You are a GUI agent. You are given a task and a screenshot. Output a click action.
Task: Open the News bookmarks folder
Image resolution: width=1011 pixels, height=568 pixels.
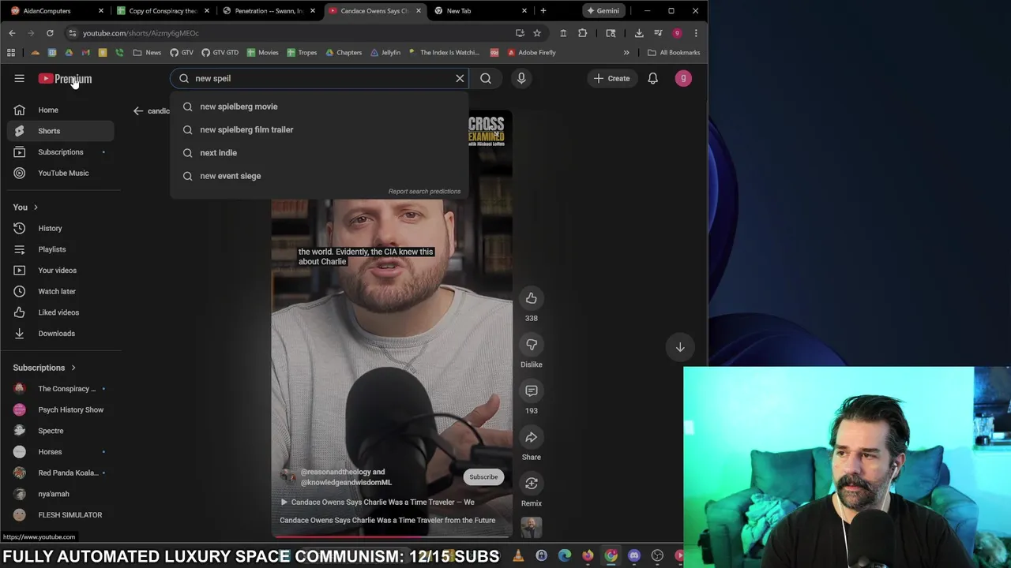(x=147, y=53)
